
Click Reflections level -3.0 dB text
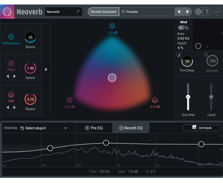coord(112,33)
